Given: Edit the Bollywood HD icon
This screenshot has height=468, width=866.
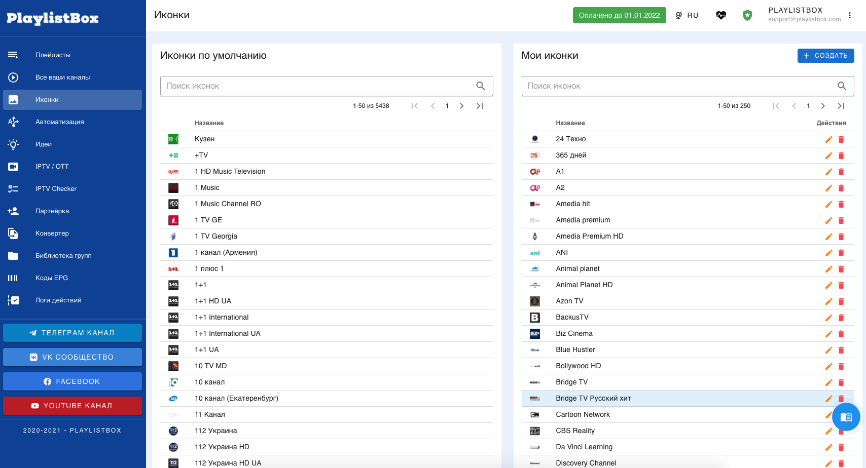Looking at the screenshot, I should point(829,366).
